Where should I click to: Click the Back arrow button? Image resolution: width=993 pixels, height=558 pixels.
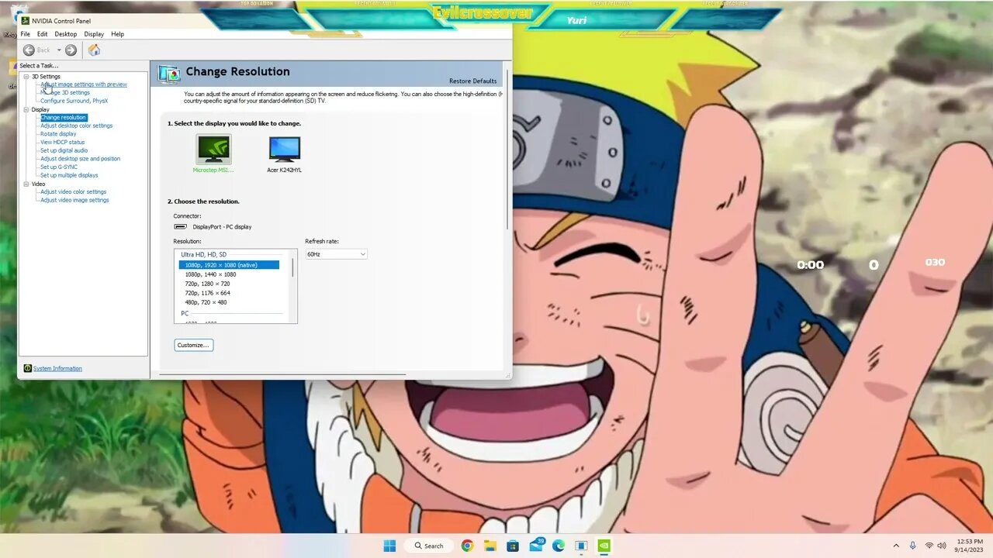[x=29, y=50]
